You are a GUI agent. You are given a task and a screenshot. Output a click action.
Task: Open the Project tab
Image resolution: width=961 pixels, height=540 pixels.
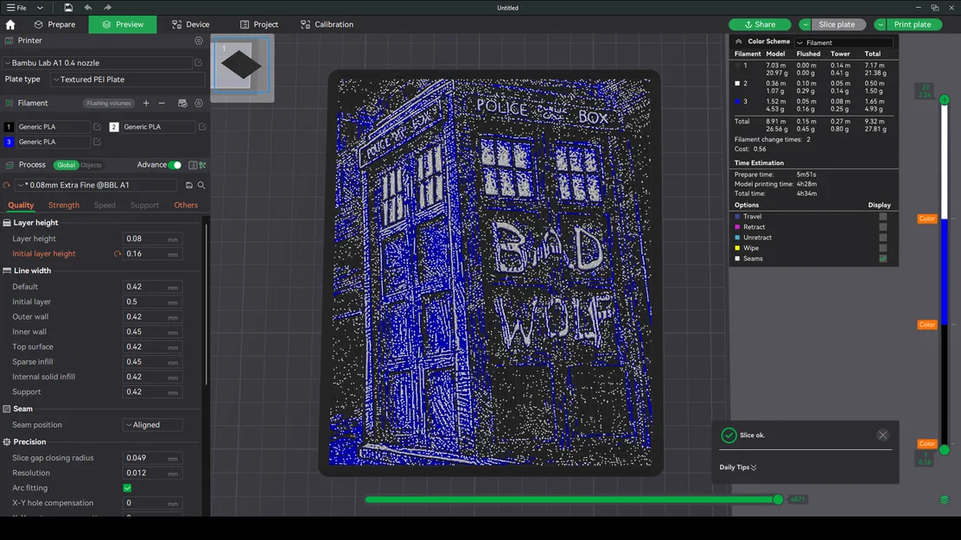258,24
